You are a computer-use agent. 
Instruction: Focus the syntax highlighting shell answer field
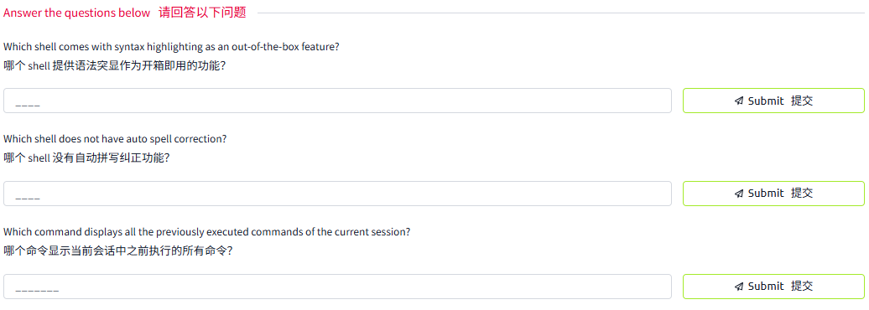[337, 101]
